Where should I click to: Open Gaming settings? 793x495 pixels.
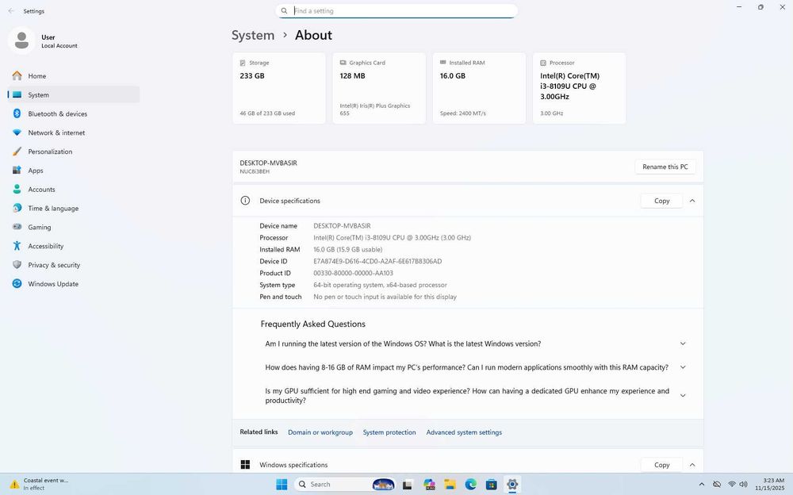73,227
